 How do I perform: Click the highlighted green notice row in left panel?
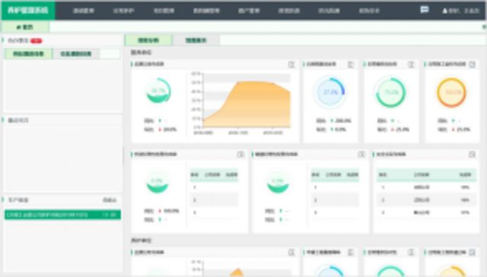click(x=62, y=215)
